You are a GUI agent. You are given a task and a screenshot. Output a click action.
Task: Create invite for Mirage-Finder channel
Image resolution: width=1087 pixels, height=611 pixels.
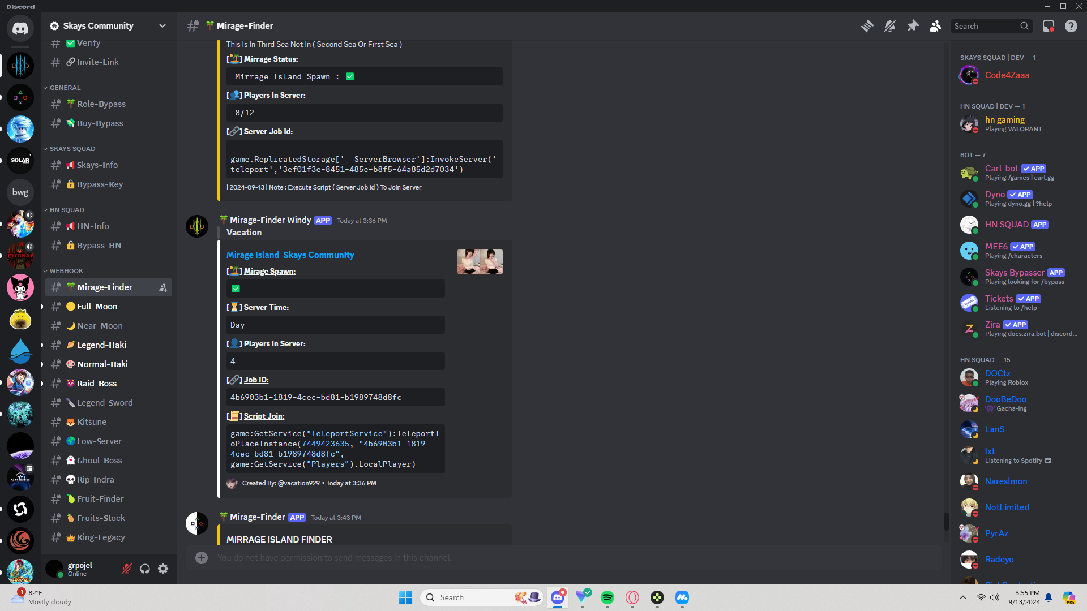(x=163, y=287)
